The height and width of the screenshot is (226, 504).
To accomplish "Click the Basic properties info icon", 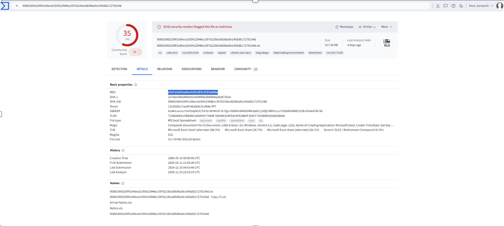I will (136, 85).
